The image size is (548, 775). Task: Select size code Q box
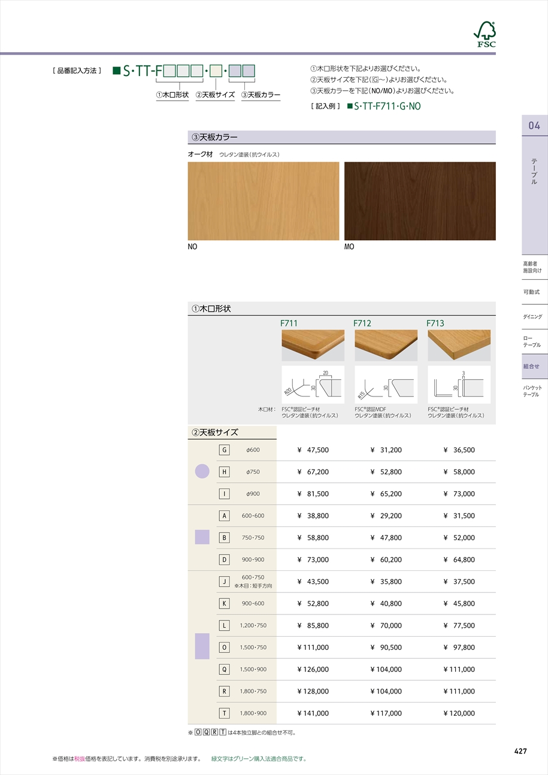tap(225, 670)
